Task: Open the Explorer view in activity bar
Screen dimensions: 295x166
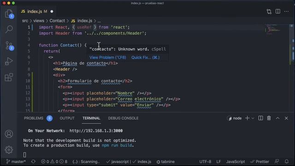Action: point(9,14)
